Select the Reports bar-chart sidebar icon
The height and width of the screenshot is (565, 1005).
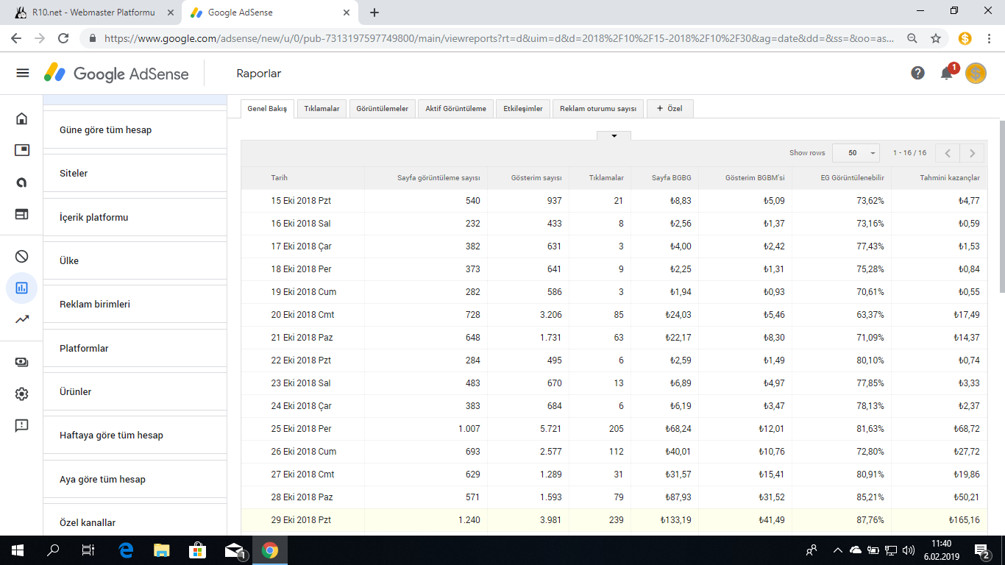click(22, 288)
